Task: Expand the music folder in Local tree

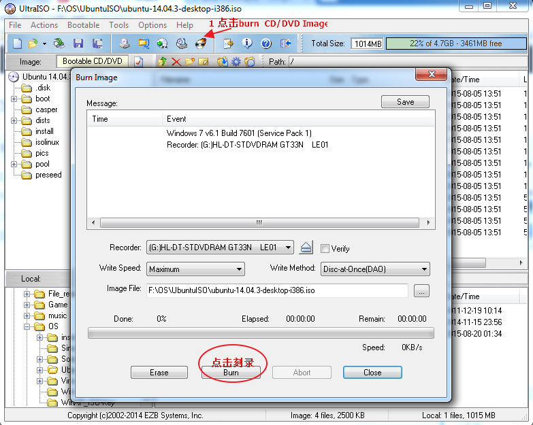Action: point(27,316)
